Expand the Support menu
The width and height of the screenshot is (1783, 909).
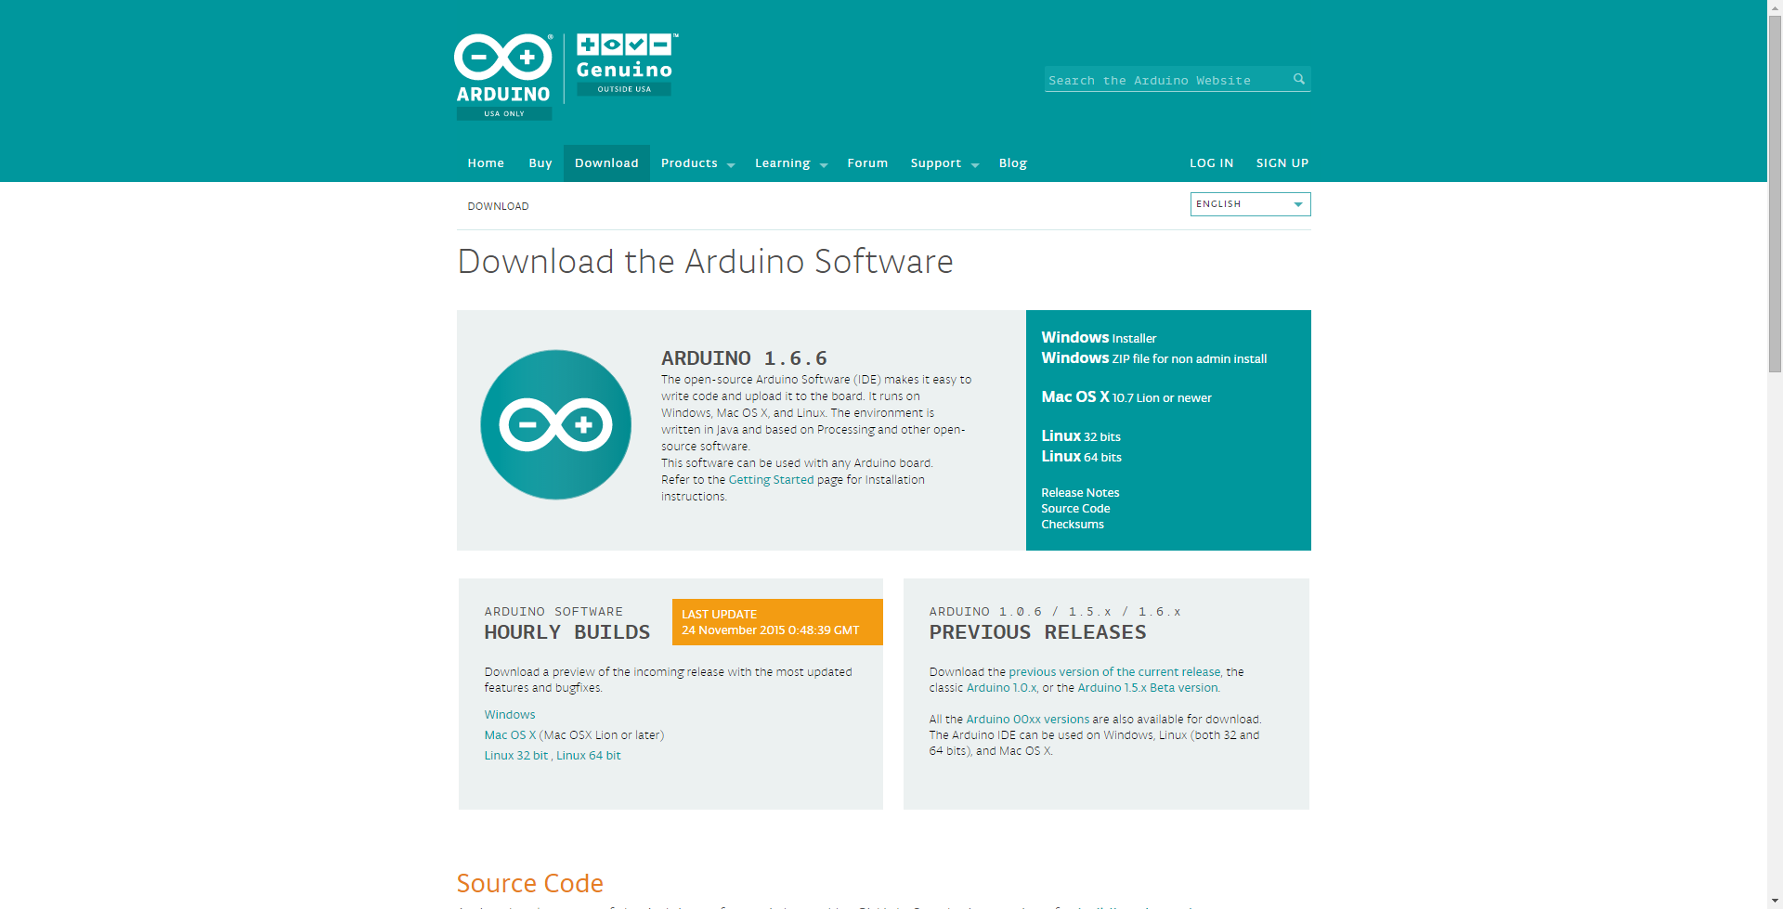tap(944, 163)
